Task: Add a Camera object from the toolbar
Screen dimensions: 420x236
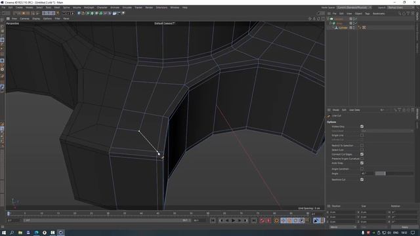Action: point(119,13)
